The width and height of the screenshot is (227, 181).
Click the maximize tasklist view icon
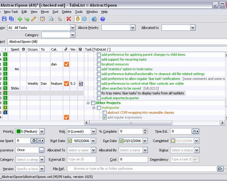[42, 19]
